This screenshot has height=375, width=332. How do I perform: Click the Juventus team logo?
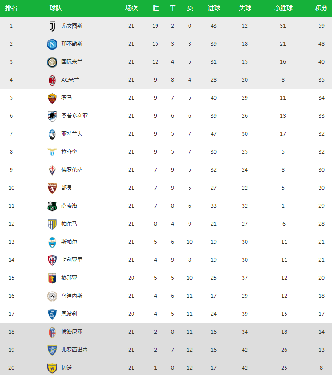[x=52, y=26]
